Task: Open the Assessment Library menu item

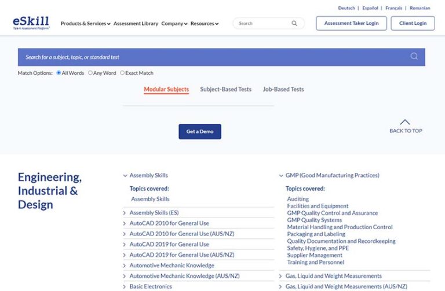Action: pyautogui.click(x=136, y=24)
